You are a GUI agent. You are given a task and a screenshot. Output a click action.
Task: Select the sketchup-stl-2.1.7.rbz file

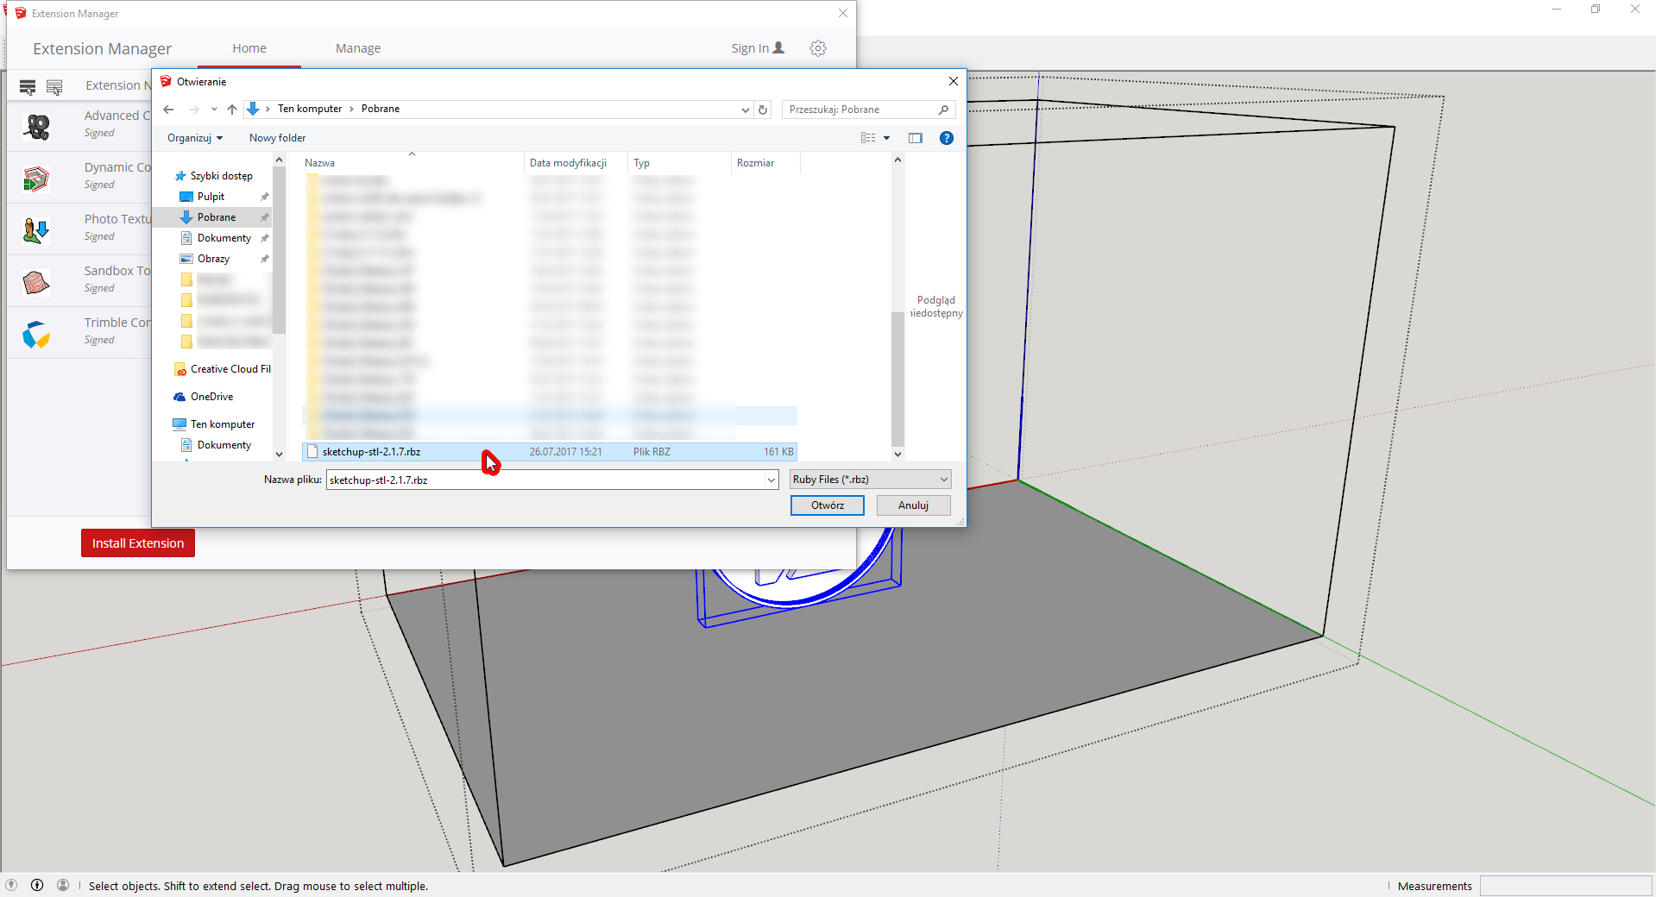pos(372,452)
